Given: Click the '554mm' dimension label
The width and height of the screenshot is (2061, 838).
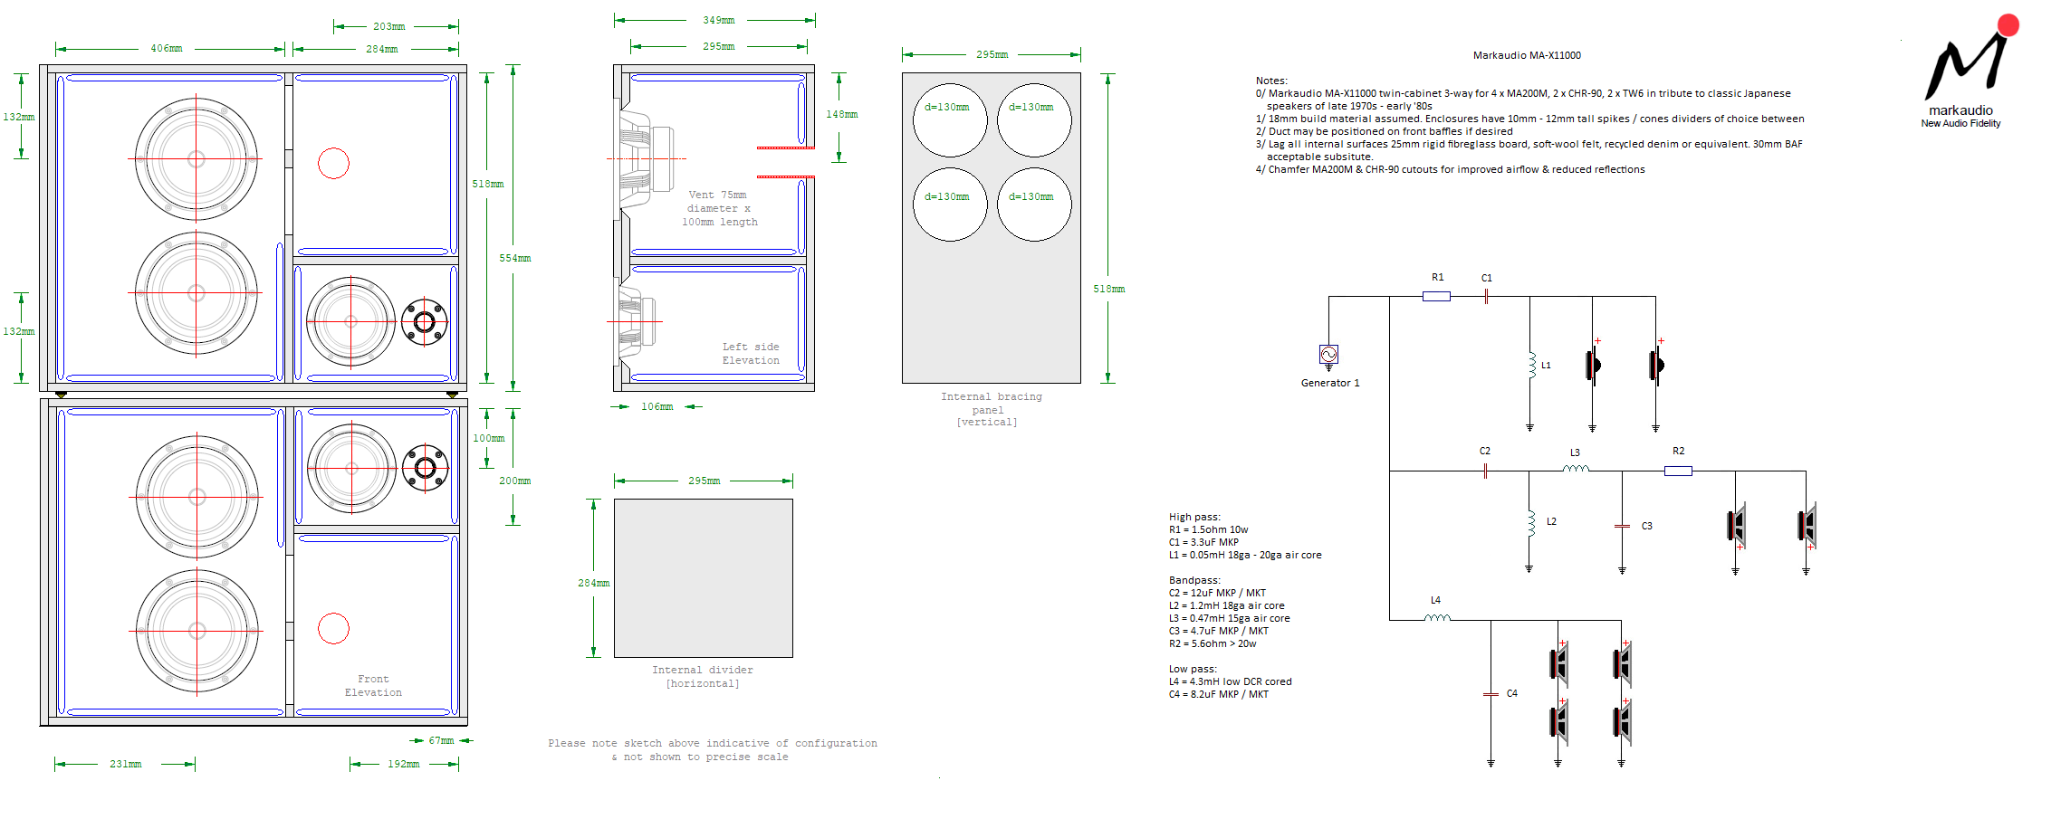Looking at the screenshot, I should pyautogui.click(x=515, y=258).
